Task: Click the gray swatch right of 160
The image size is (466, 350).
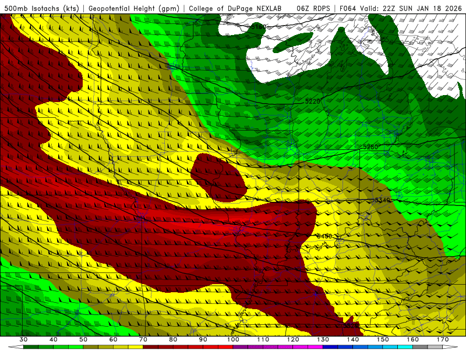Action: click(x=421, y=347)
